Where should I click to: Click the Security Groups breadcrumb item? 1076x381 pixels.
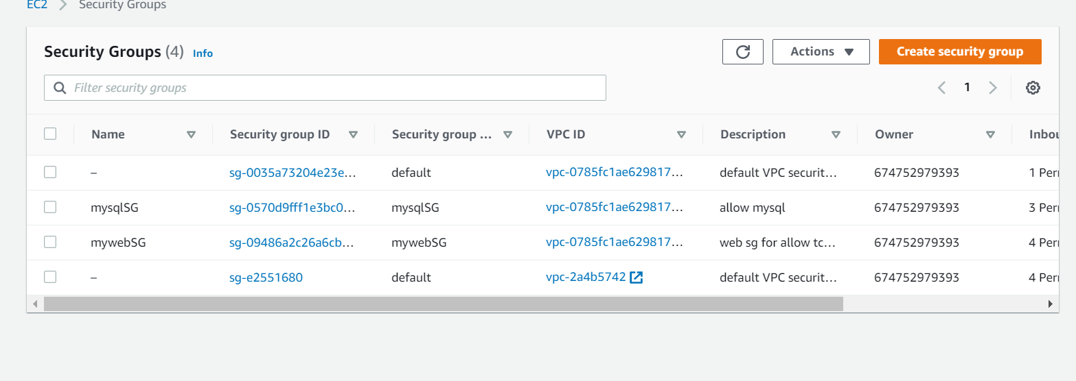pyautogui.click(x=122, y=5)
